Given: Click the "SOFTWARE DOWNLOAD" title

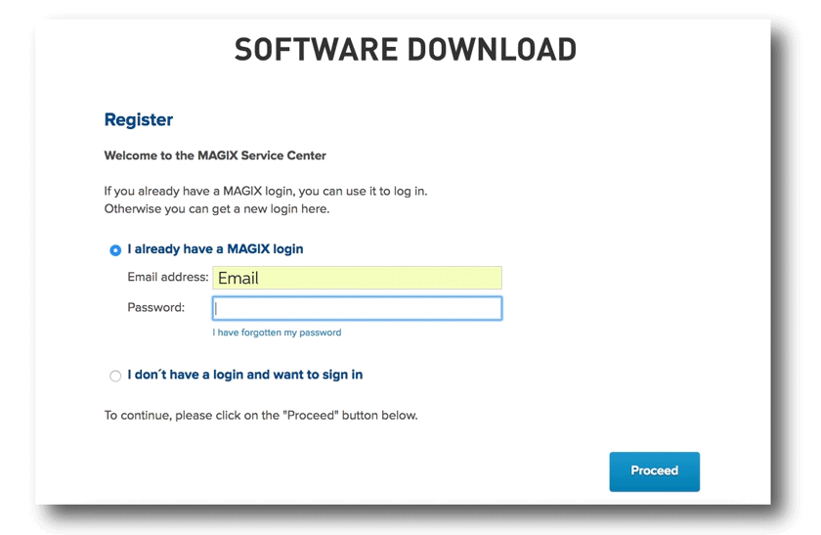Looking at the screenshot, I should tap(406, 50).
